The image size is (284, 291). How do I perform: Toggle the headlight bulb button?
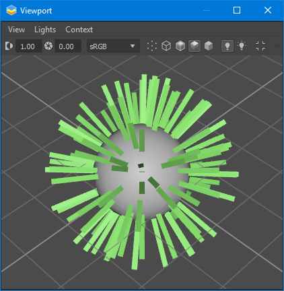pyautogui.click(x=227, y=46)
